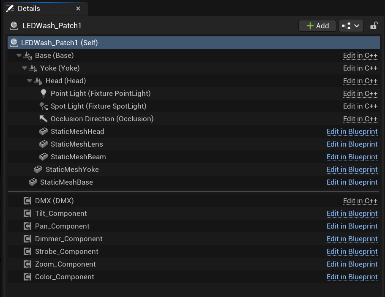Select the Dimmer_Component name
This screenshot has width=385, height=297.
tap(69, 239)
